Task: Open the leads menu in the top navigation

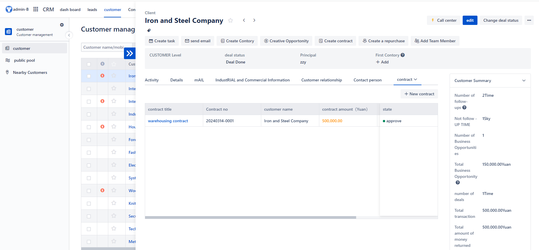Action: [x=92, y=10]
